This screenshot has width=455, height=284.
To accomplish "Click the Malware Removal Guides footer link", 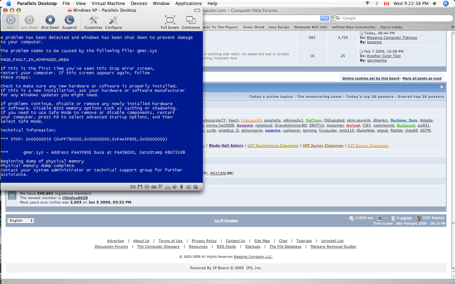I will coord(333,247).
